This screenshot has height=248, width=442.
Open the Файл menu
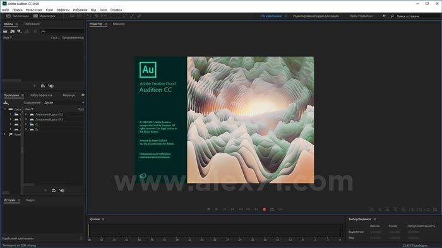(6, 10)
